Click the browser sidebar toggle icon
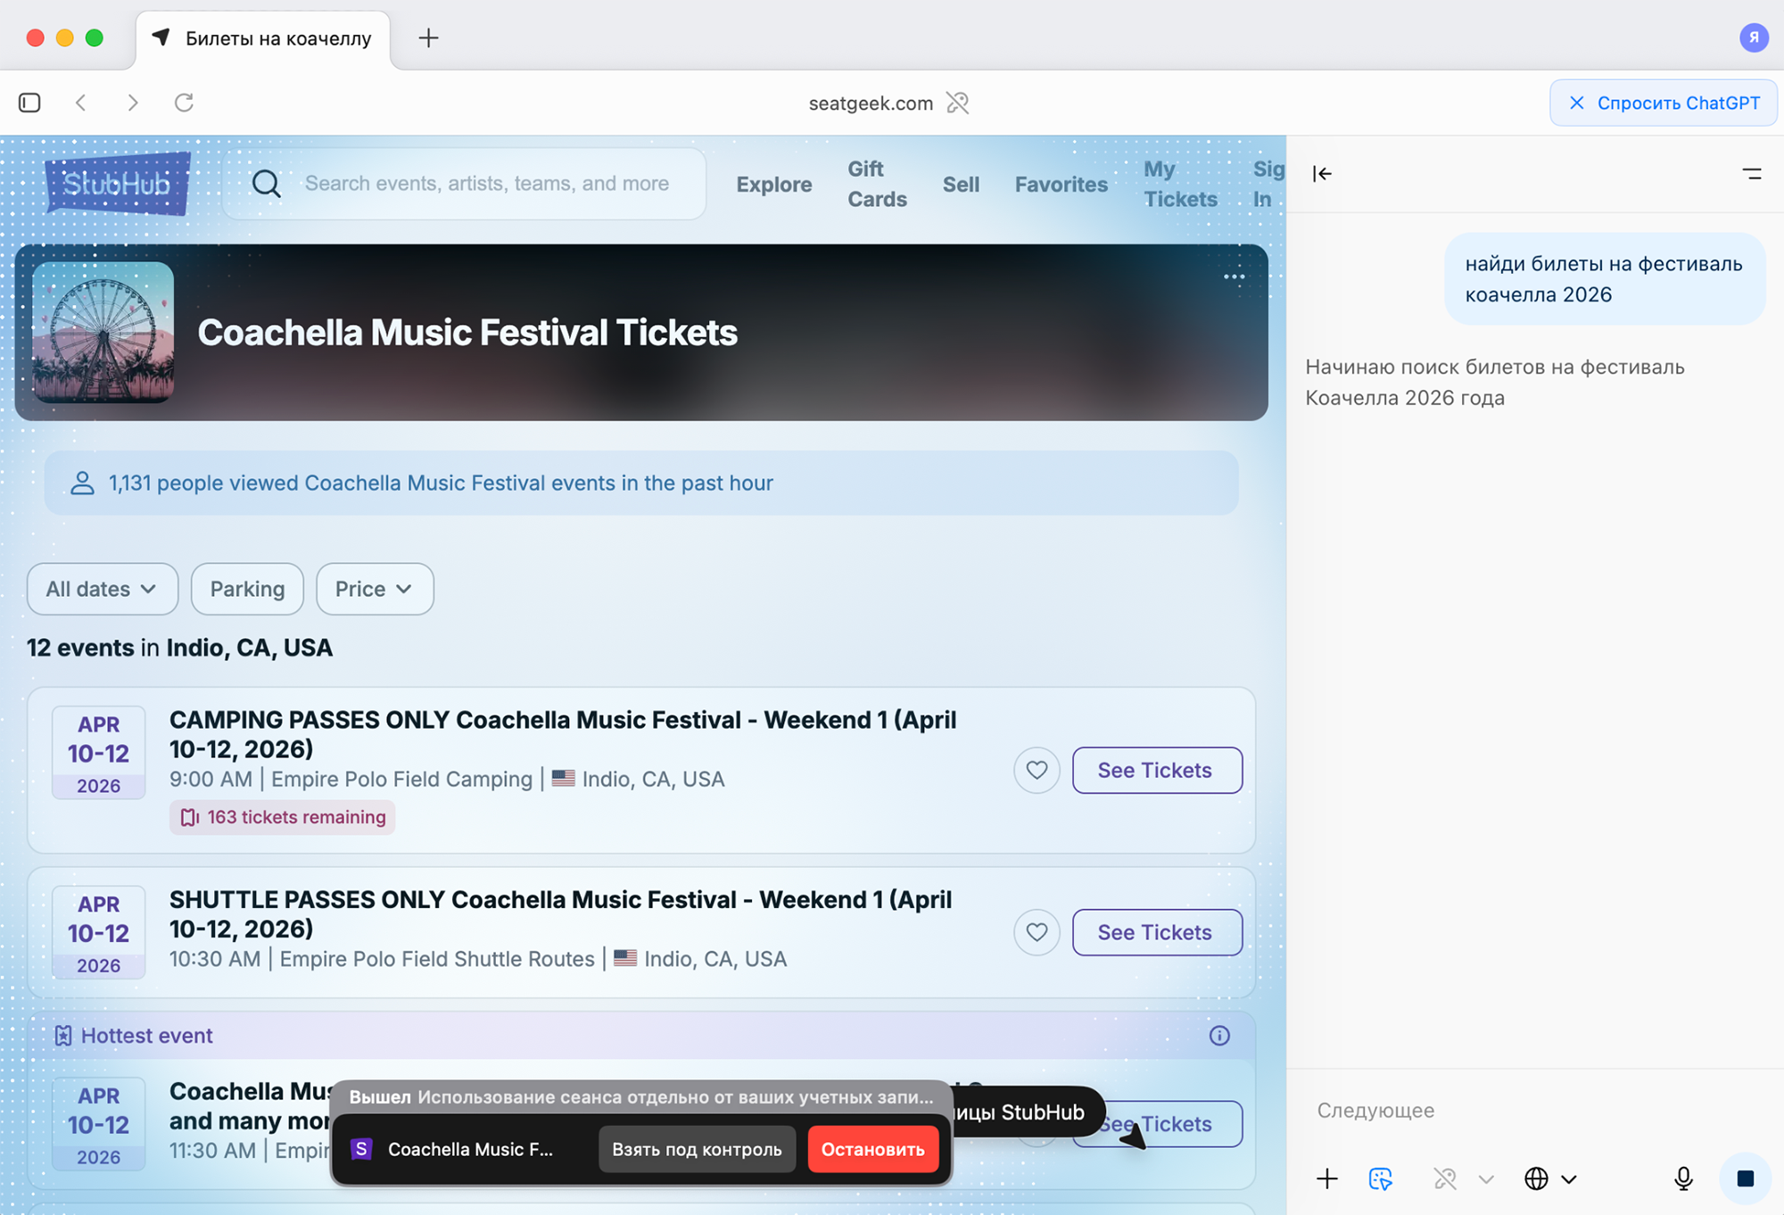Viewport: 1784px width, 1215px height. (29, 103)
